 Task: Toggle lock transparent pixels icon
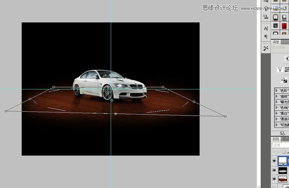[x=284, y=152]
